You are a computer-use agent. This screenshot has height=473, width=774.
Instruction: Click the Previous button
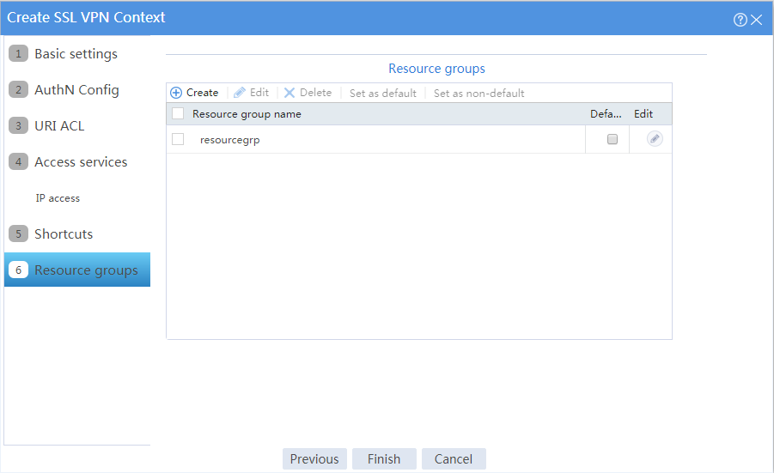314,459
